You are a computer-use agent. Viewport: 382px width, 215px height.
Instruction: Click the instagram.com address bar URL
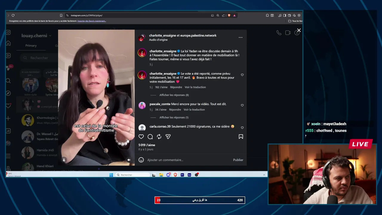pos(87,15)
